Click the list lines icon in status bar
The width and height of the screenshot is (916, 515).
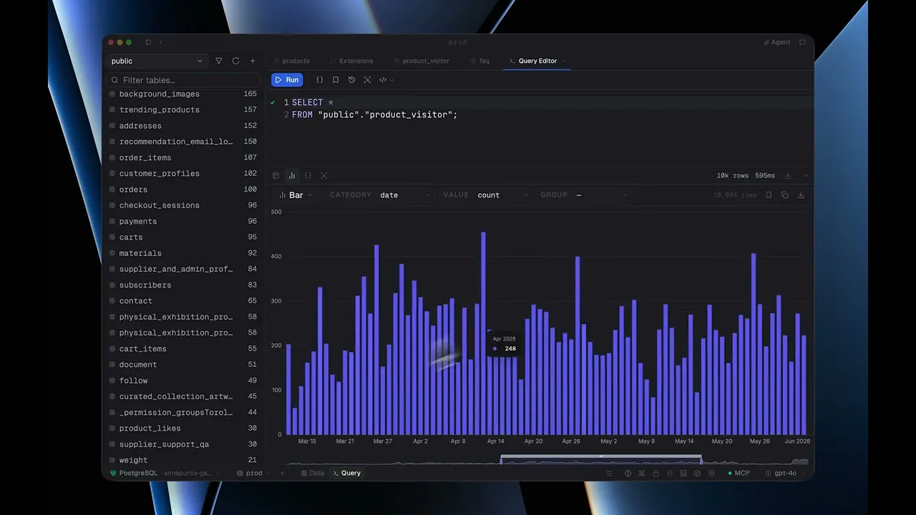(x=609, y=474)
